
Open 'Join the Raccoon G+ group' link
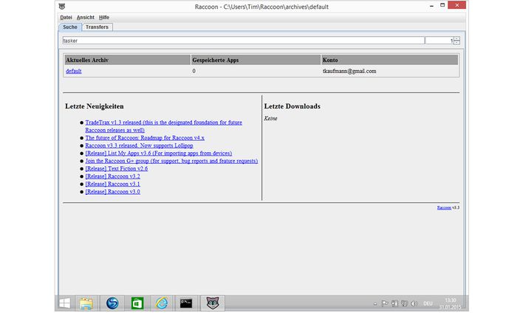click(x=171, y=161)
